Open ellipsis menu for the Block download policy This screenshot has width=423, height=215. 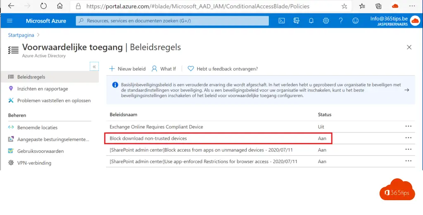coord(408,138)
